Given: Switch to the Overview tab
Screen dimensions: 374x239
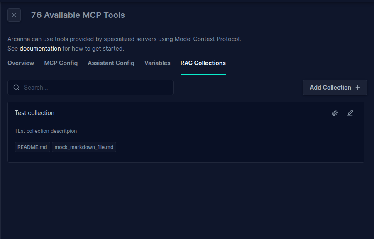Looking at the screenshot, I should 21,63.
